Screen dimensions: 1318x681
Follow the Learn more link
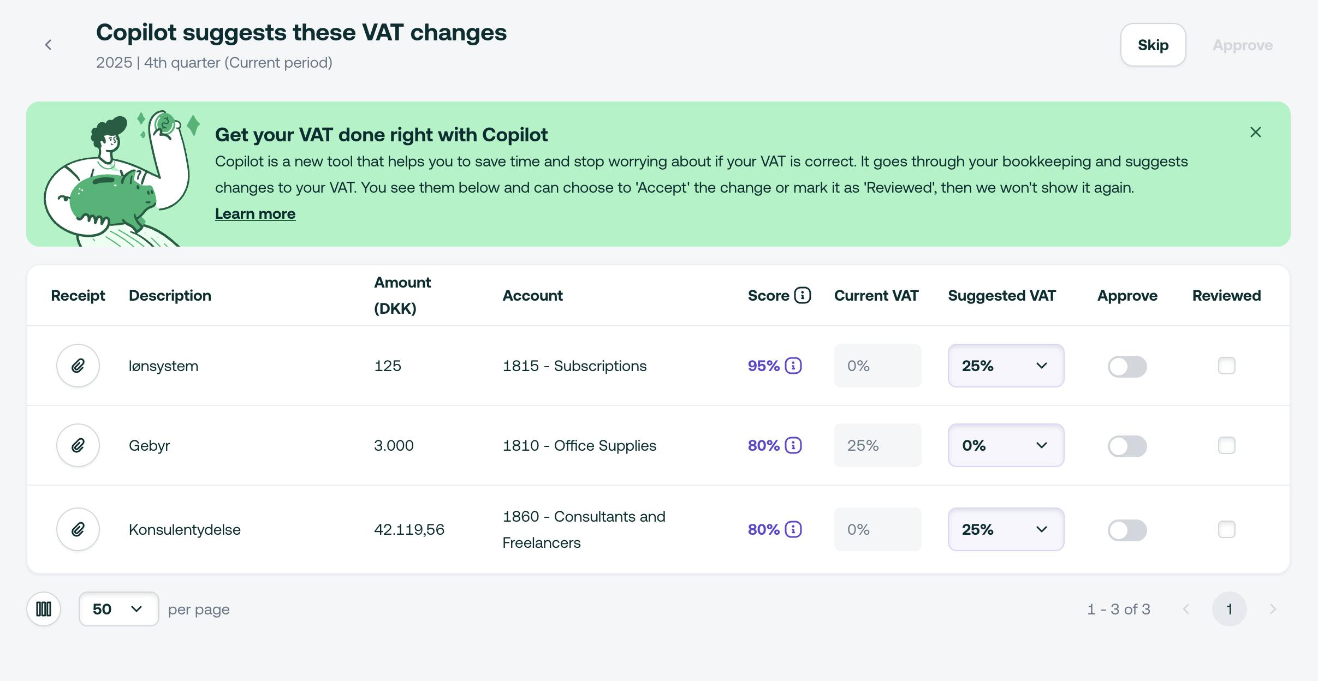click(x=255, y=213)
